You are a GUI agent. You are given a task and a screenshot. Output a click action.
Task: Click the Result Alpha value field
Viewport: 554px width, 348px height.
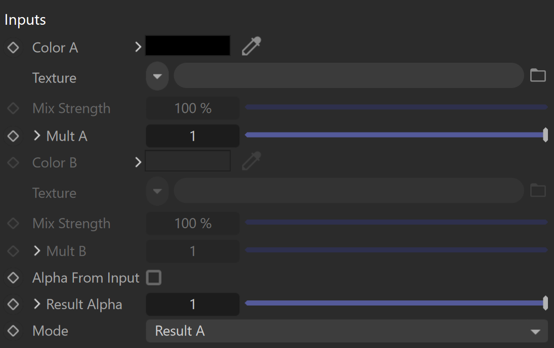193,304
